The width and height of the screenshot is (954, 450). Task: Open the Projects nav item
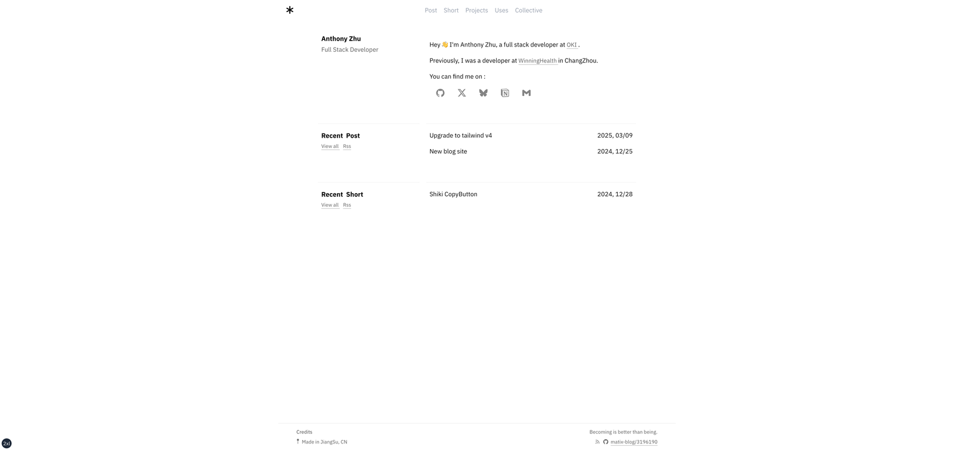[x=476, y=11]
